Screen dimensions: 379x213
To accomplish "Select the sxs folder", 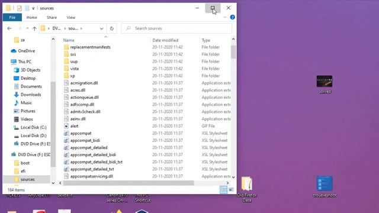I will coord(73,54).
